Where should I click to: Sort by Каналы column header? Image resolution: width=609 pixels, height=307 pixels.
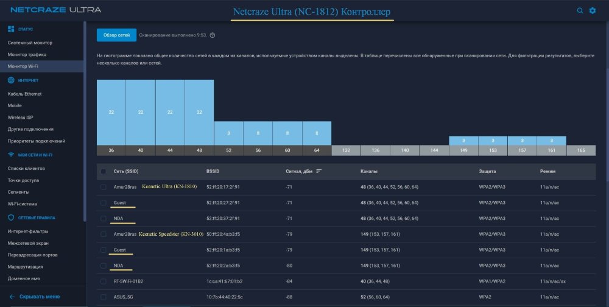[368, 171]
